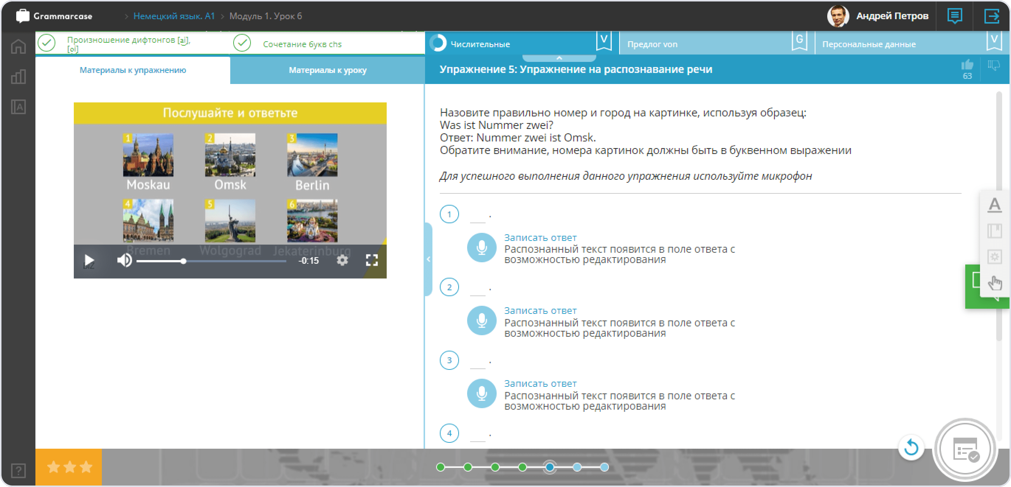1011x487 pixels.
Task: Play the video
Action: click(89, 260)
